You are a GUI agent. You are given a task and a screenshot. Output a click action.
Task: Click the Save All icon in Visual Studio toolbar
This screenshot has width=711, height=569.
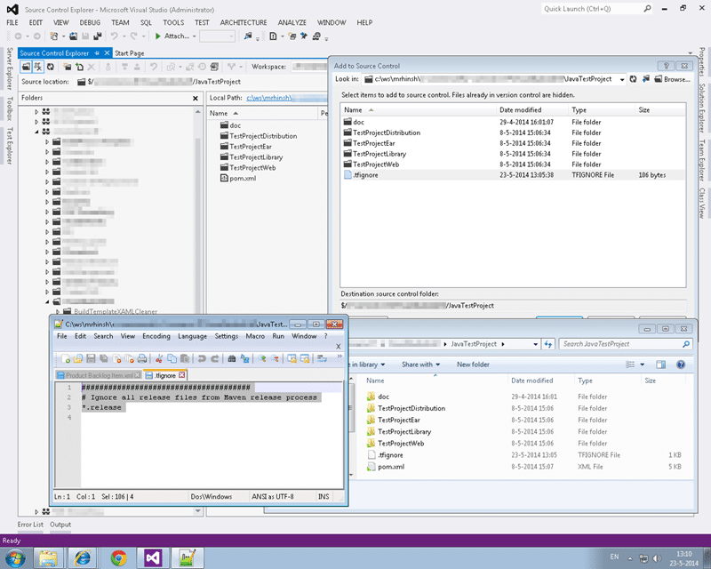[x=97, y=36]
